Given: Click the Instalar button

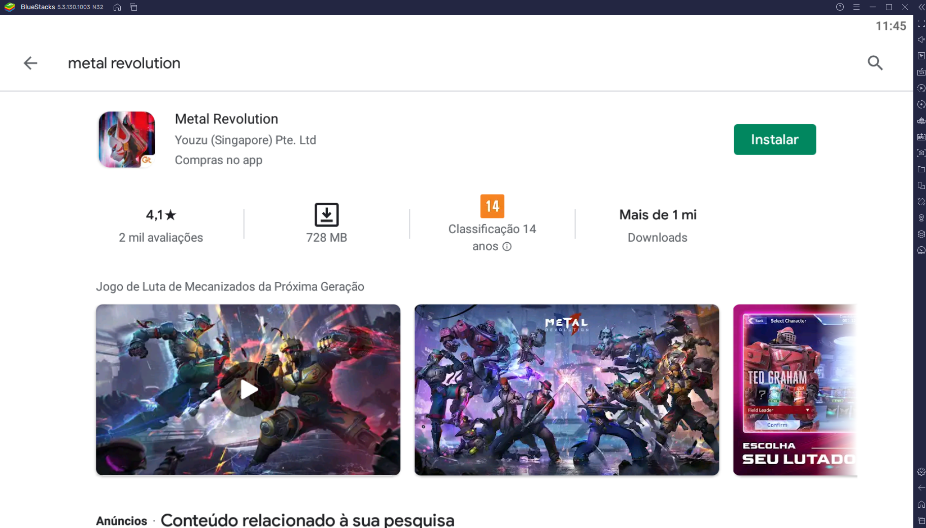Looking at the screenshot, I should click(x=774, y=139).
